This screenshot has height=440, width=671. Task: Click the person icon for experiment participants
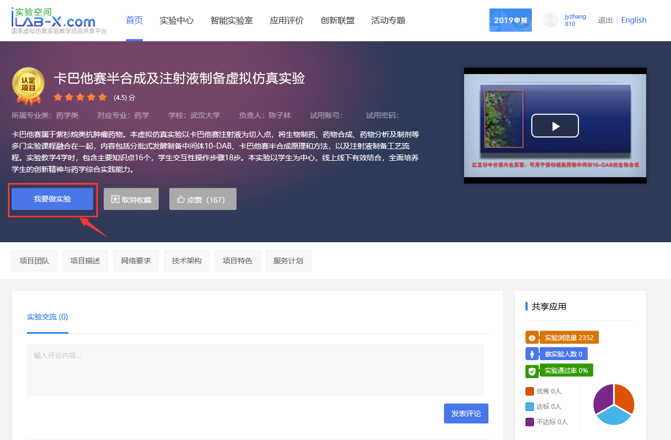[x=532, y=354]
